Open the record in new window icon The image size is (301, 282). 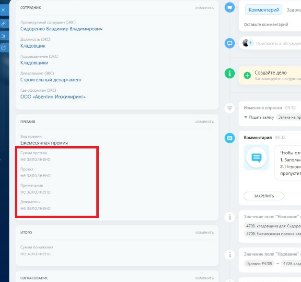(3, 48)
